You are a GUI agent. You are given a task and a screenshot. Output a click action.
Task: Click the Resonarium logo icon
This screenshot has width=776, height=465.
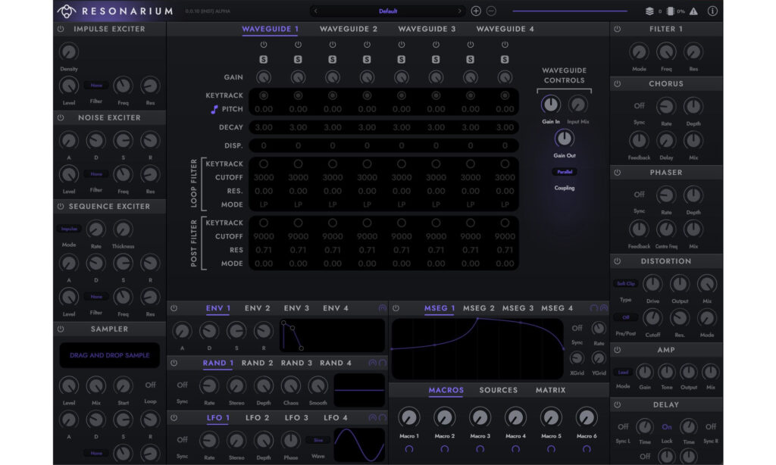[67, 11]
